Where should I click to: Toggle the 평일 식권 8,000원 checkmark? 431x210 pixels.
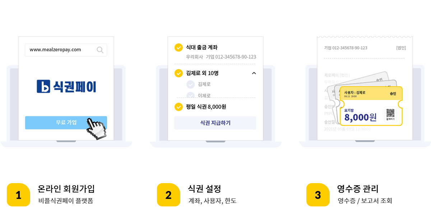pyautogui.click(x=179, y=107)
